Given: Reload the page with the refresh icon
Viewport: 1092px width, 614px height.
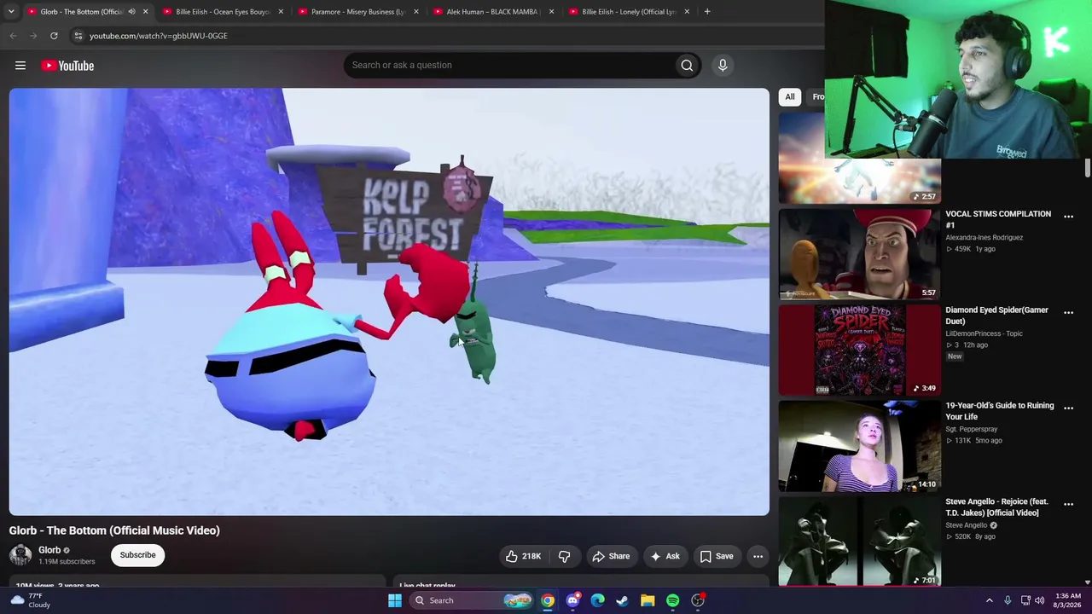Looking at the screenshot, I should [54, 36].
